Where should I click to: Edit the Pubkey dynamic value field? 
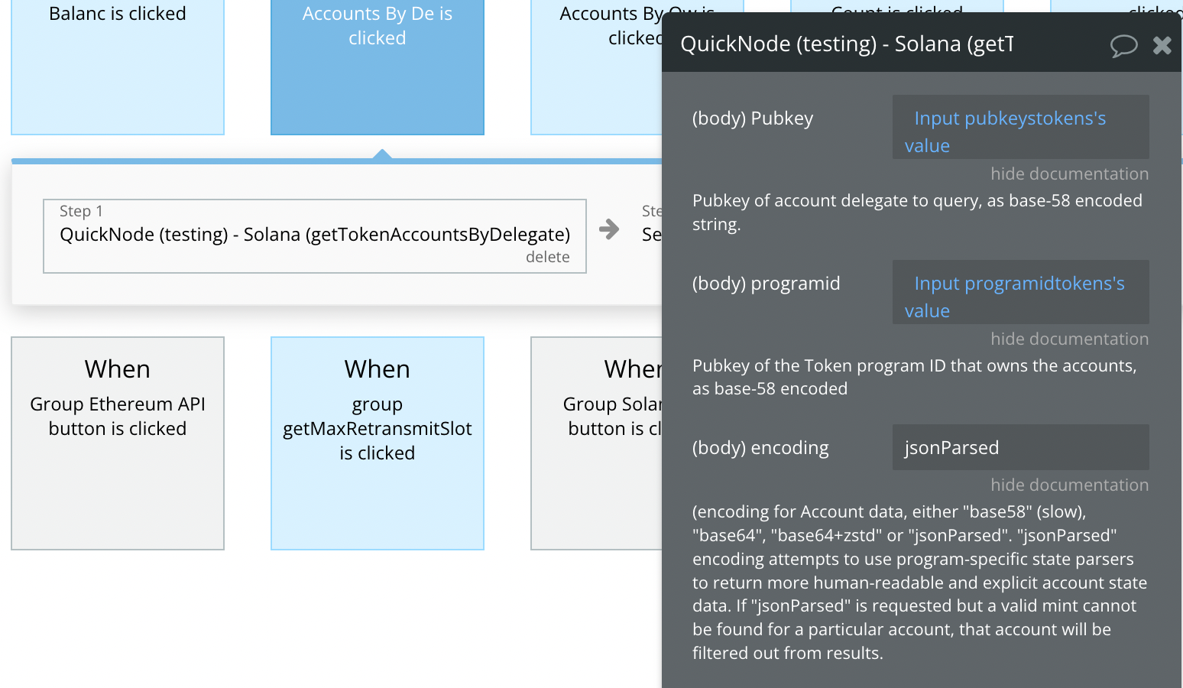[x=1020, y=127]
